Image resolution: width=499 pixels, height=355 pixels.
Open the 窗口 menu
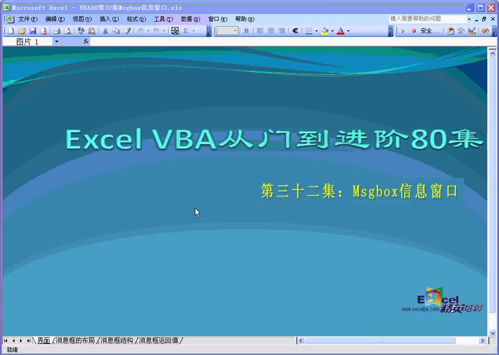pyautogui.click(x=218, y=19)
